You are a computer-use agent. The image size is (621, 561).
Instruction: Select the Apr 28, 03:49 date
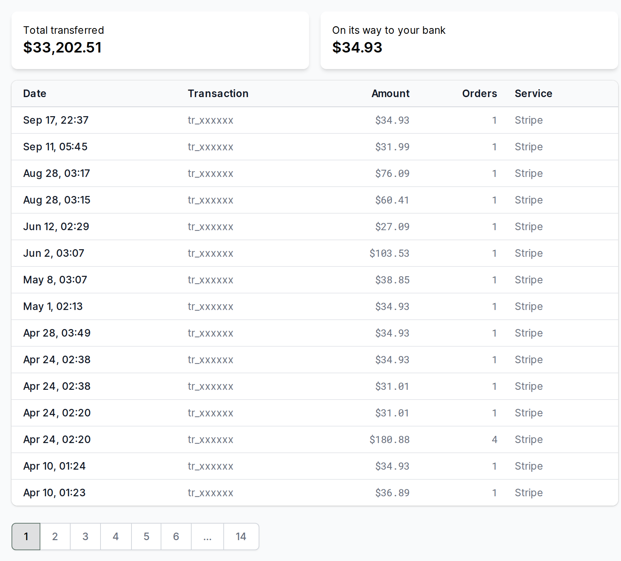click(x=57, y=333)
